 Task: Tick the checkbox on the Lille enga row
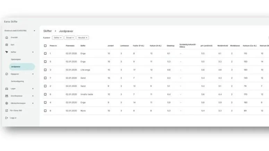[45, 70]
